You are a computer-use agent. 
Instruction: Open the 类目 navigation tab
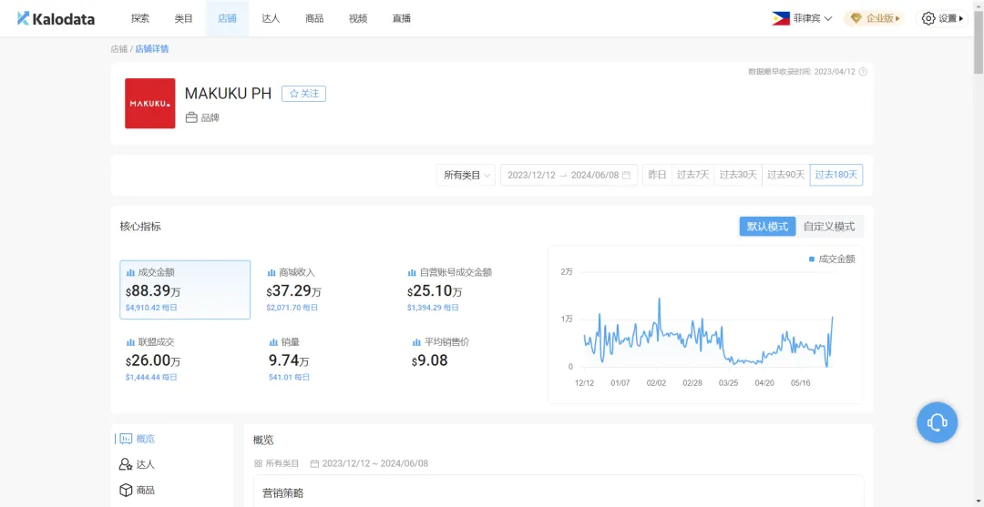coord(183,19)
